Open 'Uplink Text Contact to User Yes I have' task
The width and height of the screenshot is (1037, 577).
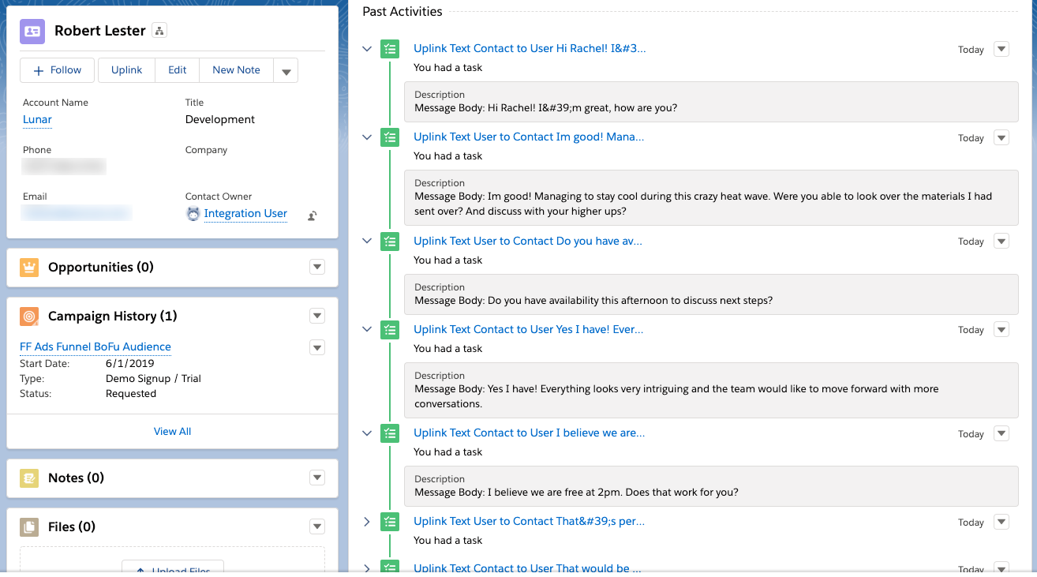click(x=528, y=330)
